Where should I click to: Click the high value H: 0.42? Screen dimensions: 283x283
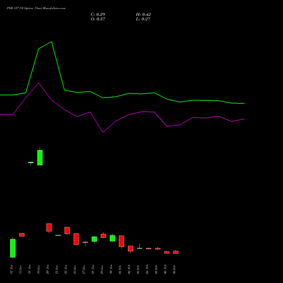tap(143, 15)
